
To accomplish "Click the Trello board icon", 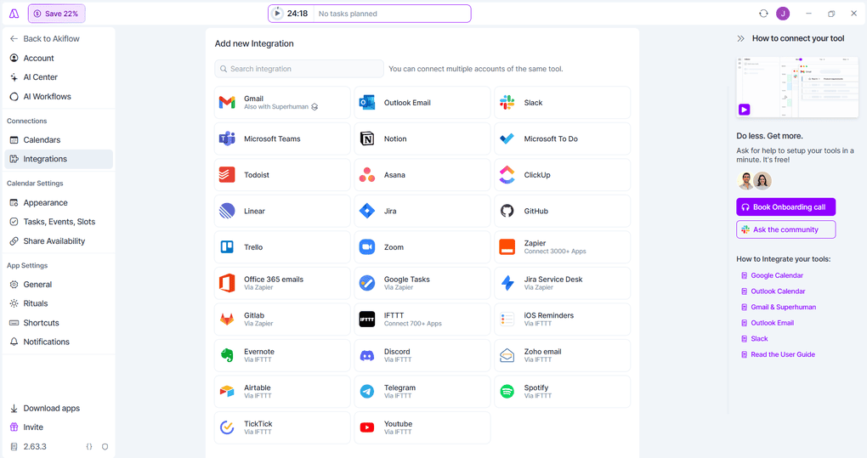I will click(227, 247).
